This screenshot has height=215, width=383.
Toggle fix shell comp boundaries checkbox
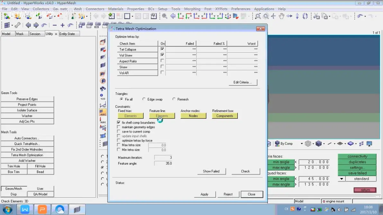119,123
